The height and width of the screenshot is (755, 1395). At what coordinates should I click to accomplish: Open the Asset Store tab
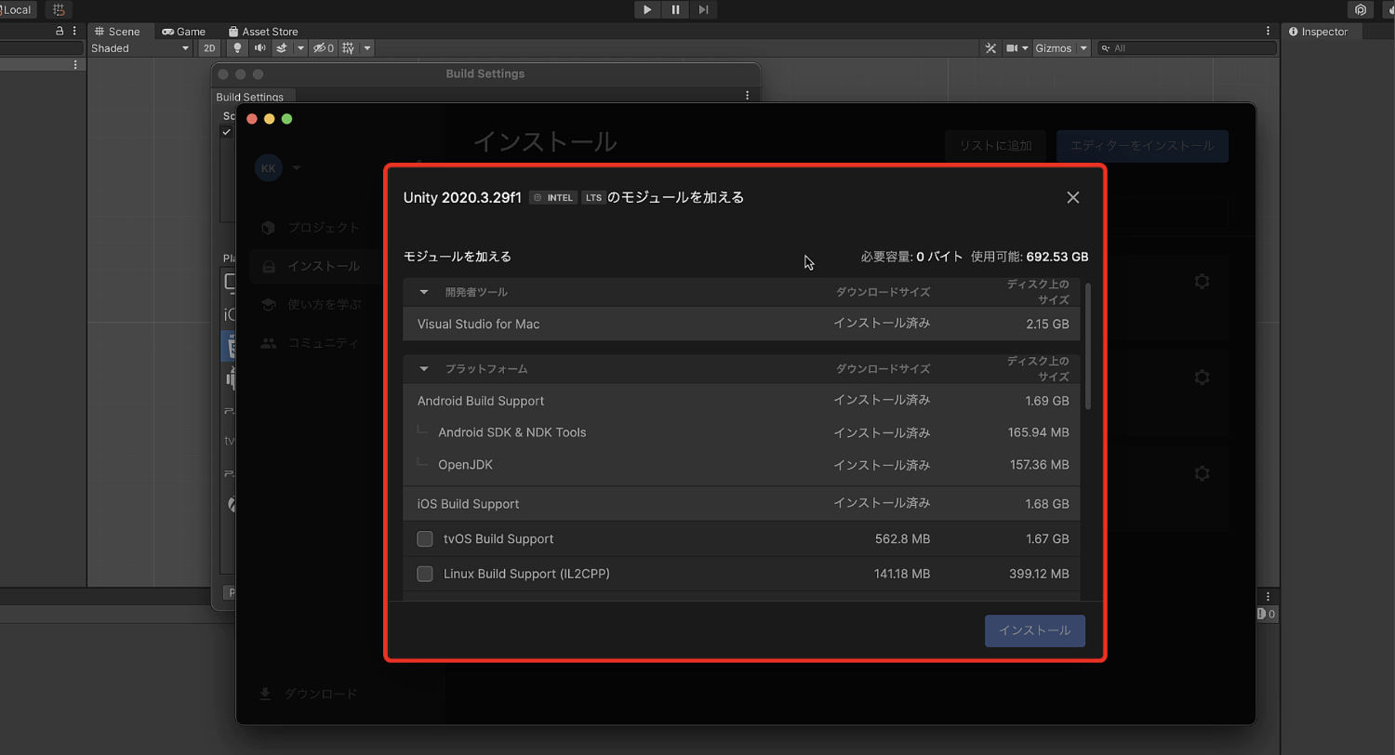[x=262, y=32]
